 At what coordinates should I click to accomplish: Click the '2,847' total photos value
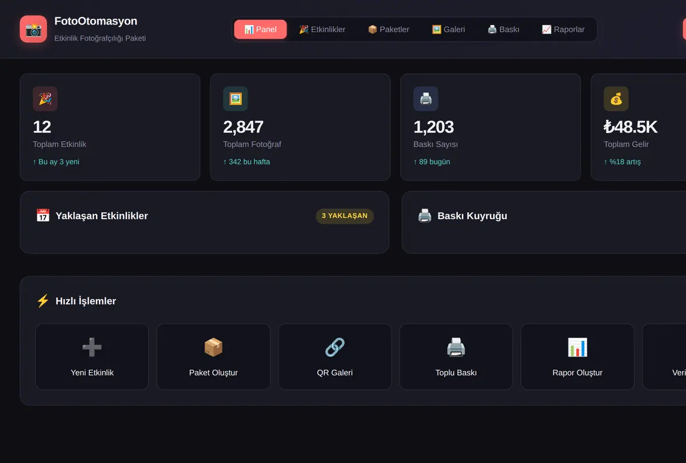click(x=243, y=127)
